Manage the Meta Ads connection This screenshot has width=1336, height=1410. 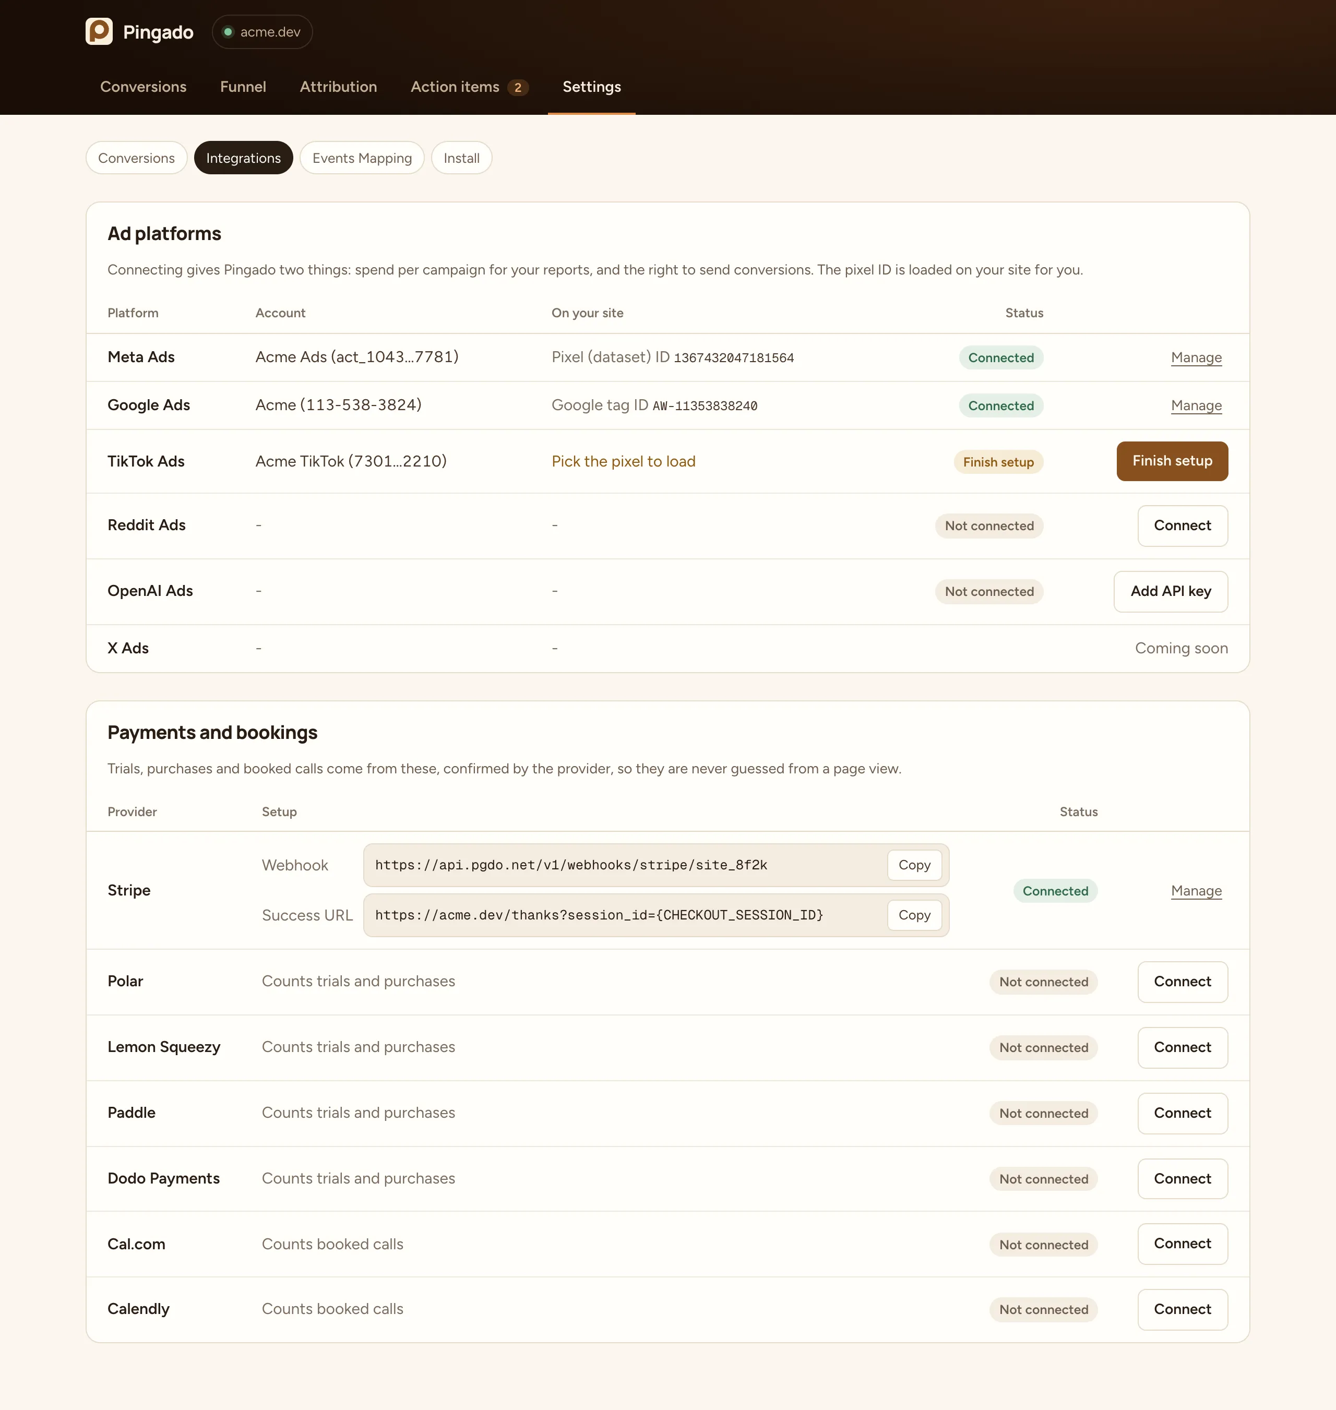pos(1197,357)
